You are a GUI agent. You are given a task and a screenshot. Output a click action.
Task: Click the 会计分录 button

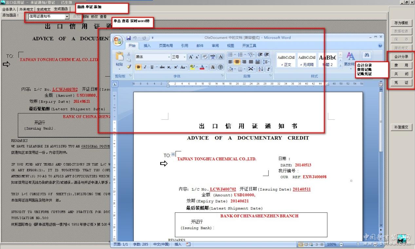coord(401,57)
